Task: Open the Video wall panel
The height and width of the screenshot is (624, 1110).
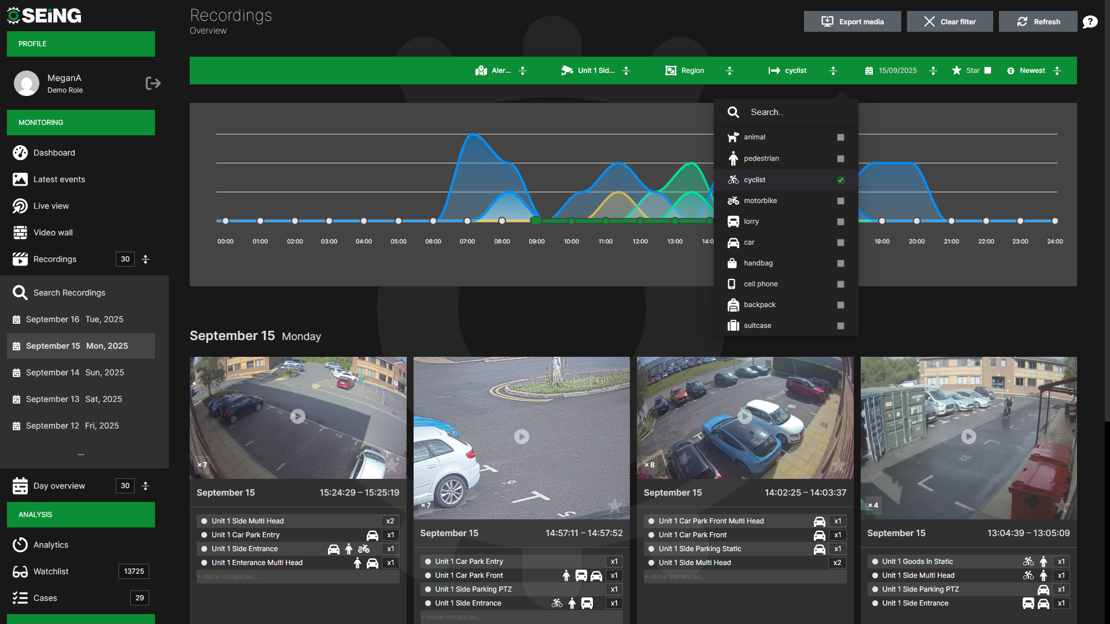Action: [20, 232]
